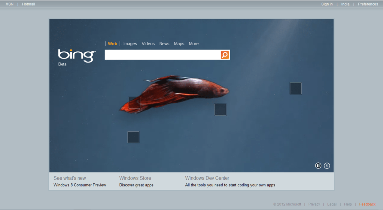Open the Help footer link
This screenshot has height=210, width=383.
click(x=348, y=204)
